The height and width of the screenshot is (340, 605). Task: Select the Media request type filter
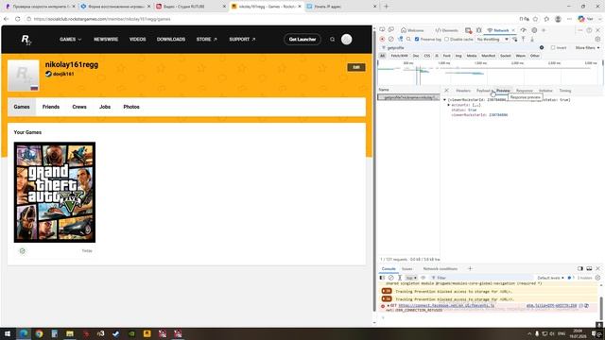click(x=472, y=56)
